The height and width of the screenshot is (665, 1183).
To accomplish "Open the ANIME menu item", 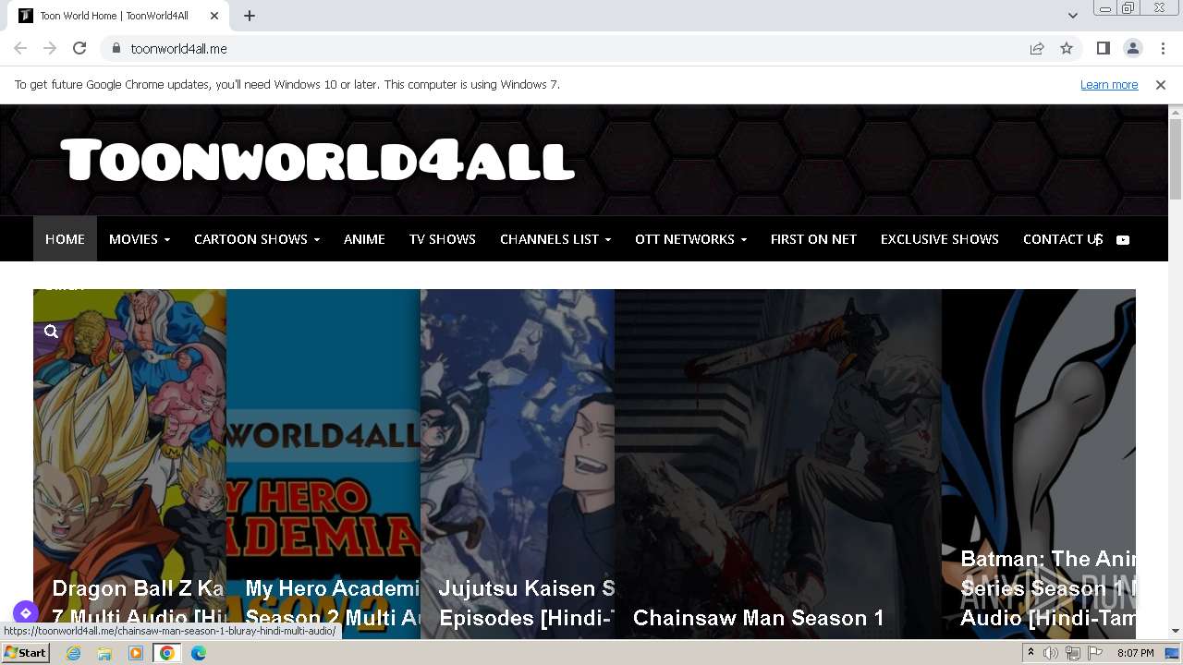I will click(x=364, y=239).
